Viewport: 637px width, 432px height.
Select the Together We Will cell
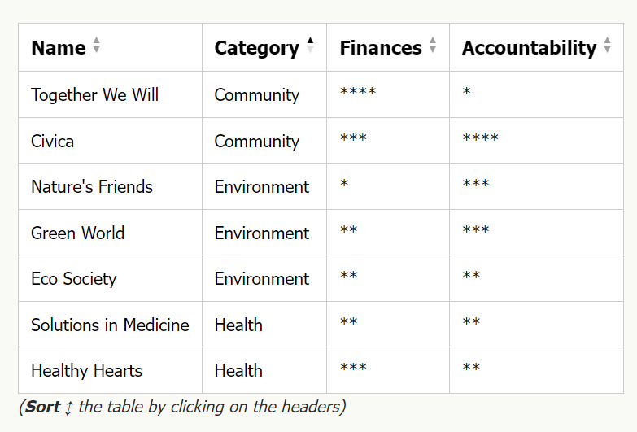(95, 95)
